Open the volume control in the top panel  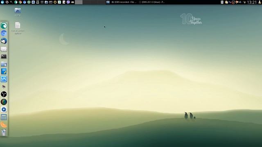click(x=240, y=2)
